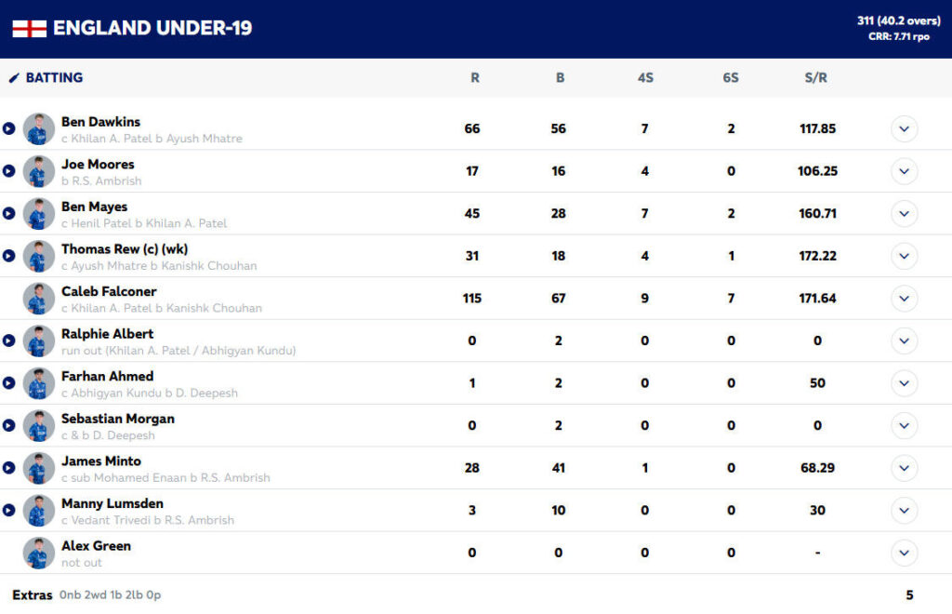Click the England flag icon in header
The width and height of the screenshot is (952, 614).
pos(29,29)
